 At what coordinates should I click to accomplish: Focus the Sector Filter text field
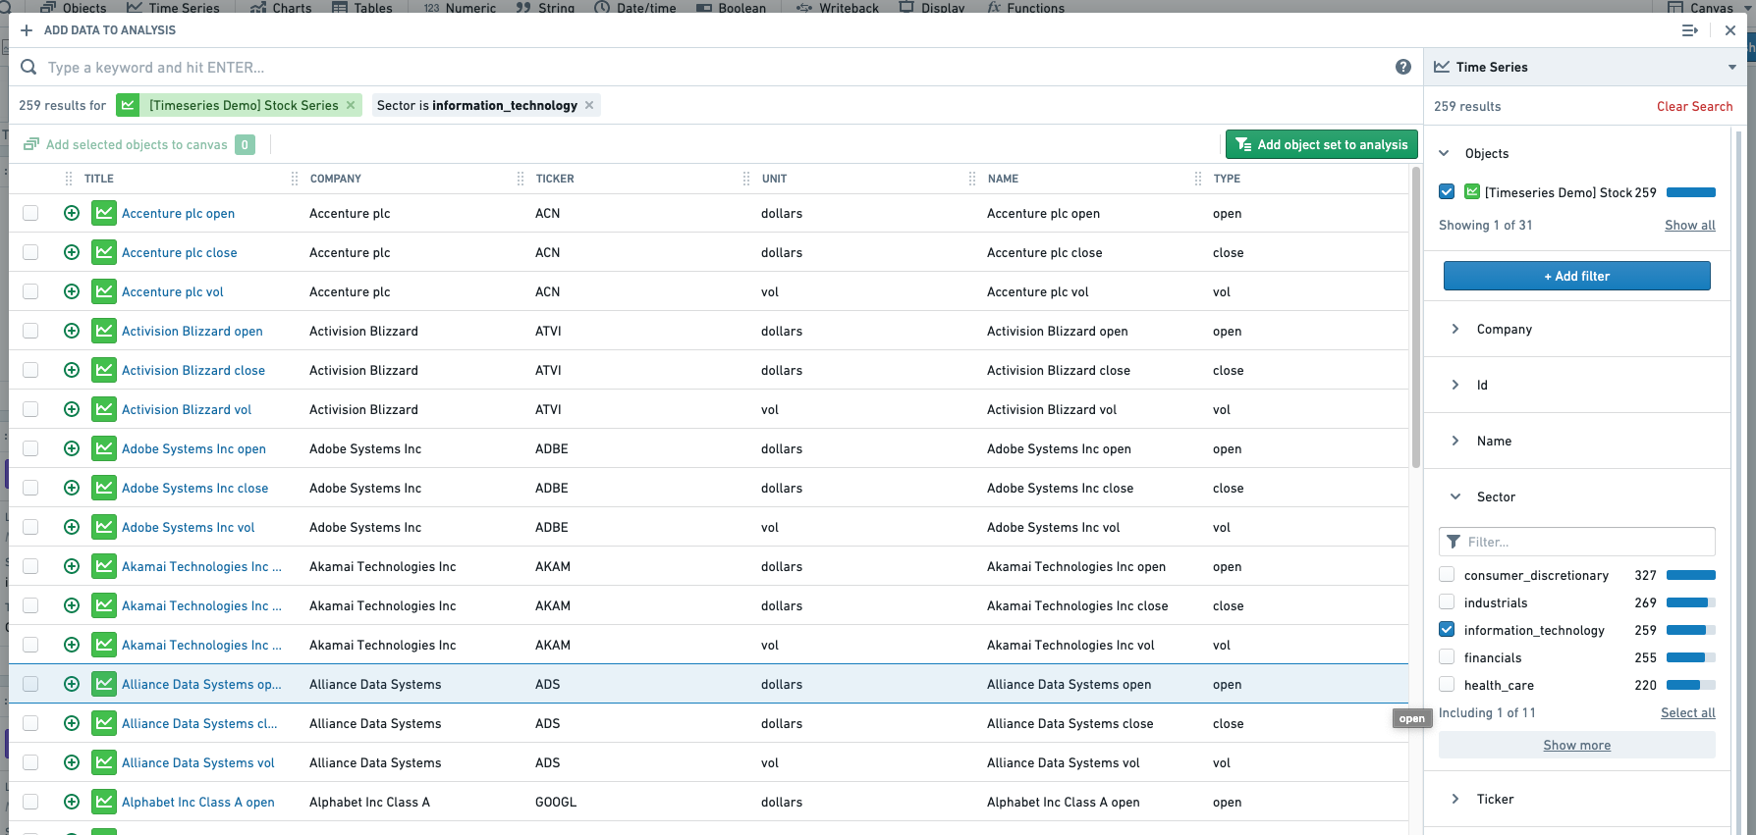pyautogui.click(x=1577, y=542)
